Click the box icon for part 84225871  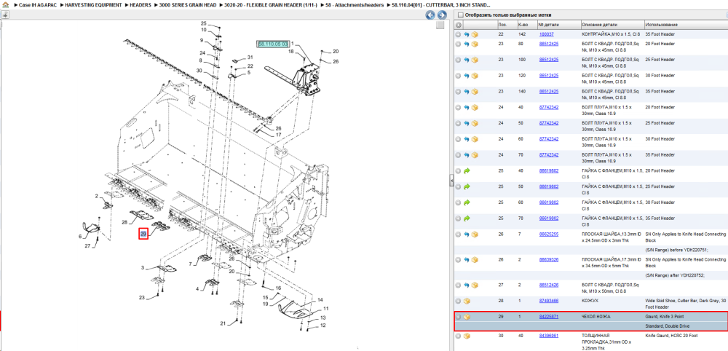click(x=467, y=317)
